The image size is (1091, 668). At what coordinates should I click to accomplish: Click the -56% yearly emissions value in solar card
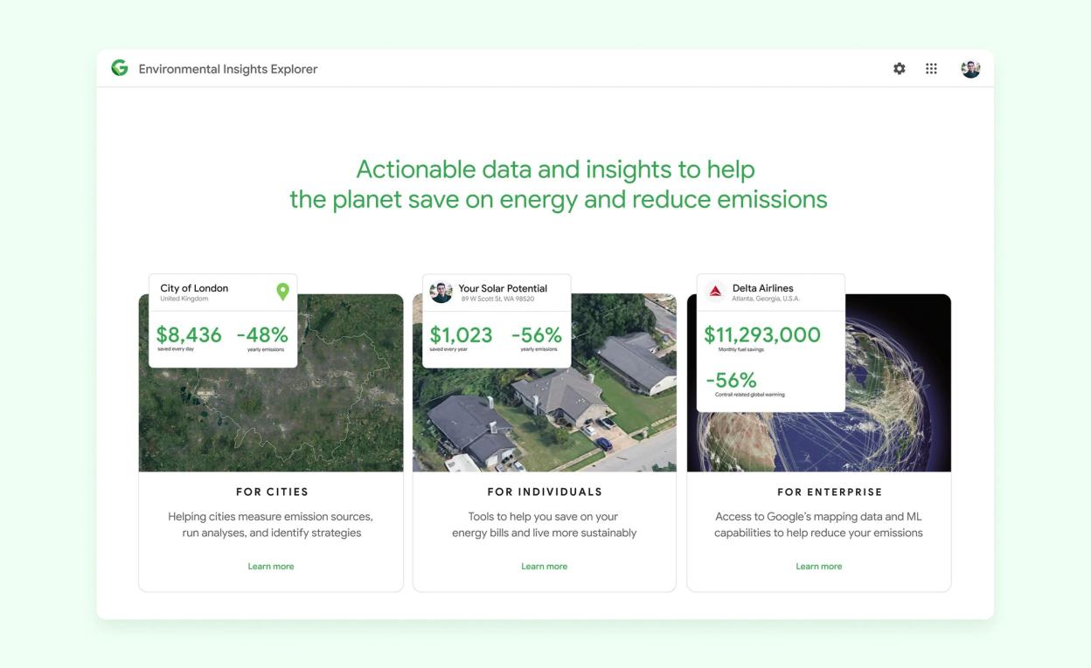537,334
